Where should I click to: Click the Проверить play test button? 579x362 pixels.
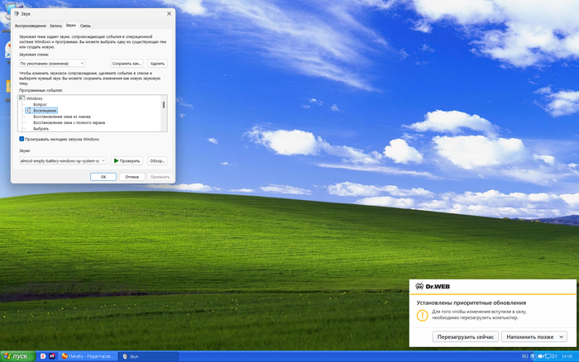click(x=127, y=161)
